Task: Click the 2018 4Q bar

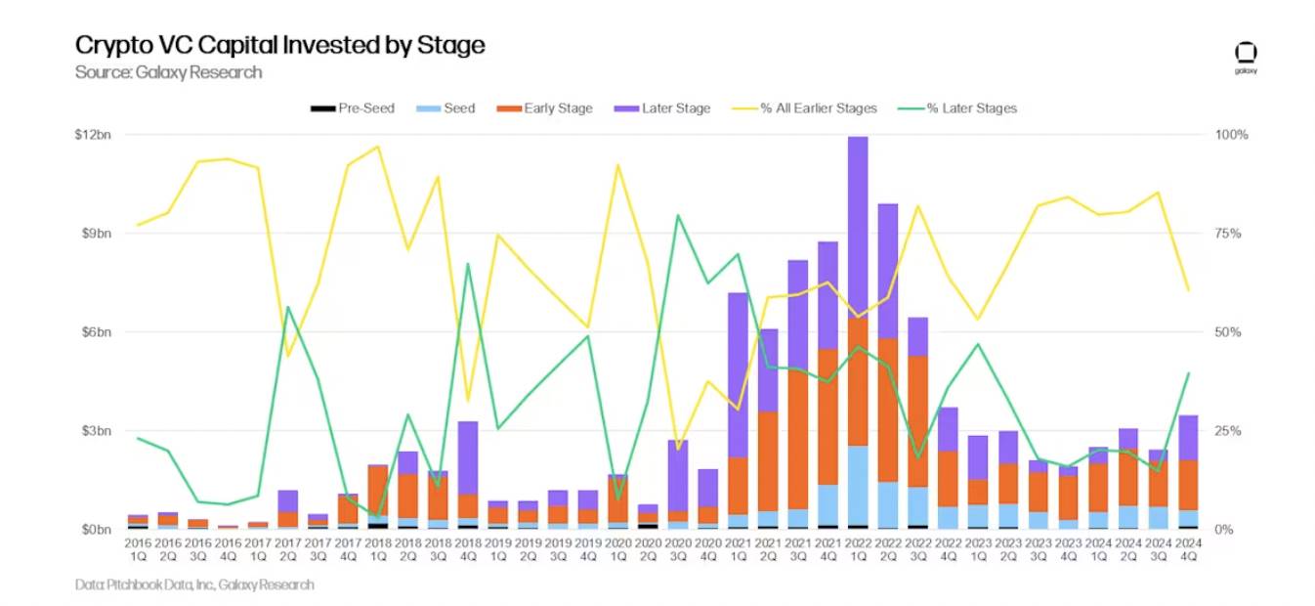Action: pyautogui.click(x=468, y=475)
